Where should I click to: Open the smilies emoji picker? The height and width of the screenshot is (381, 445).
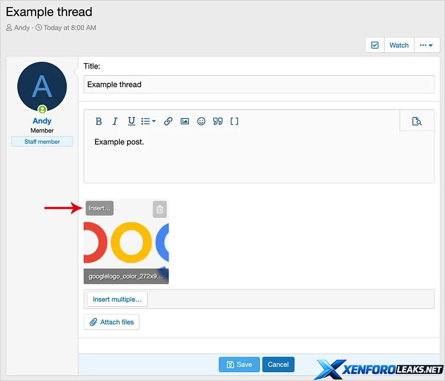pyautogui.click(x=201, y=121)
